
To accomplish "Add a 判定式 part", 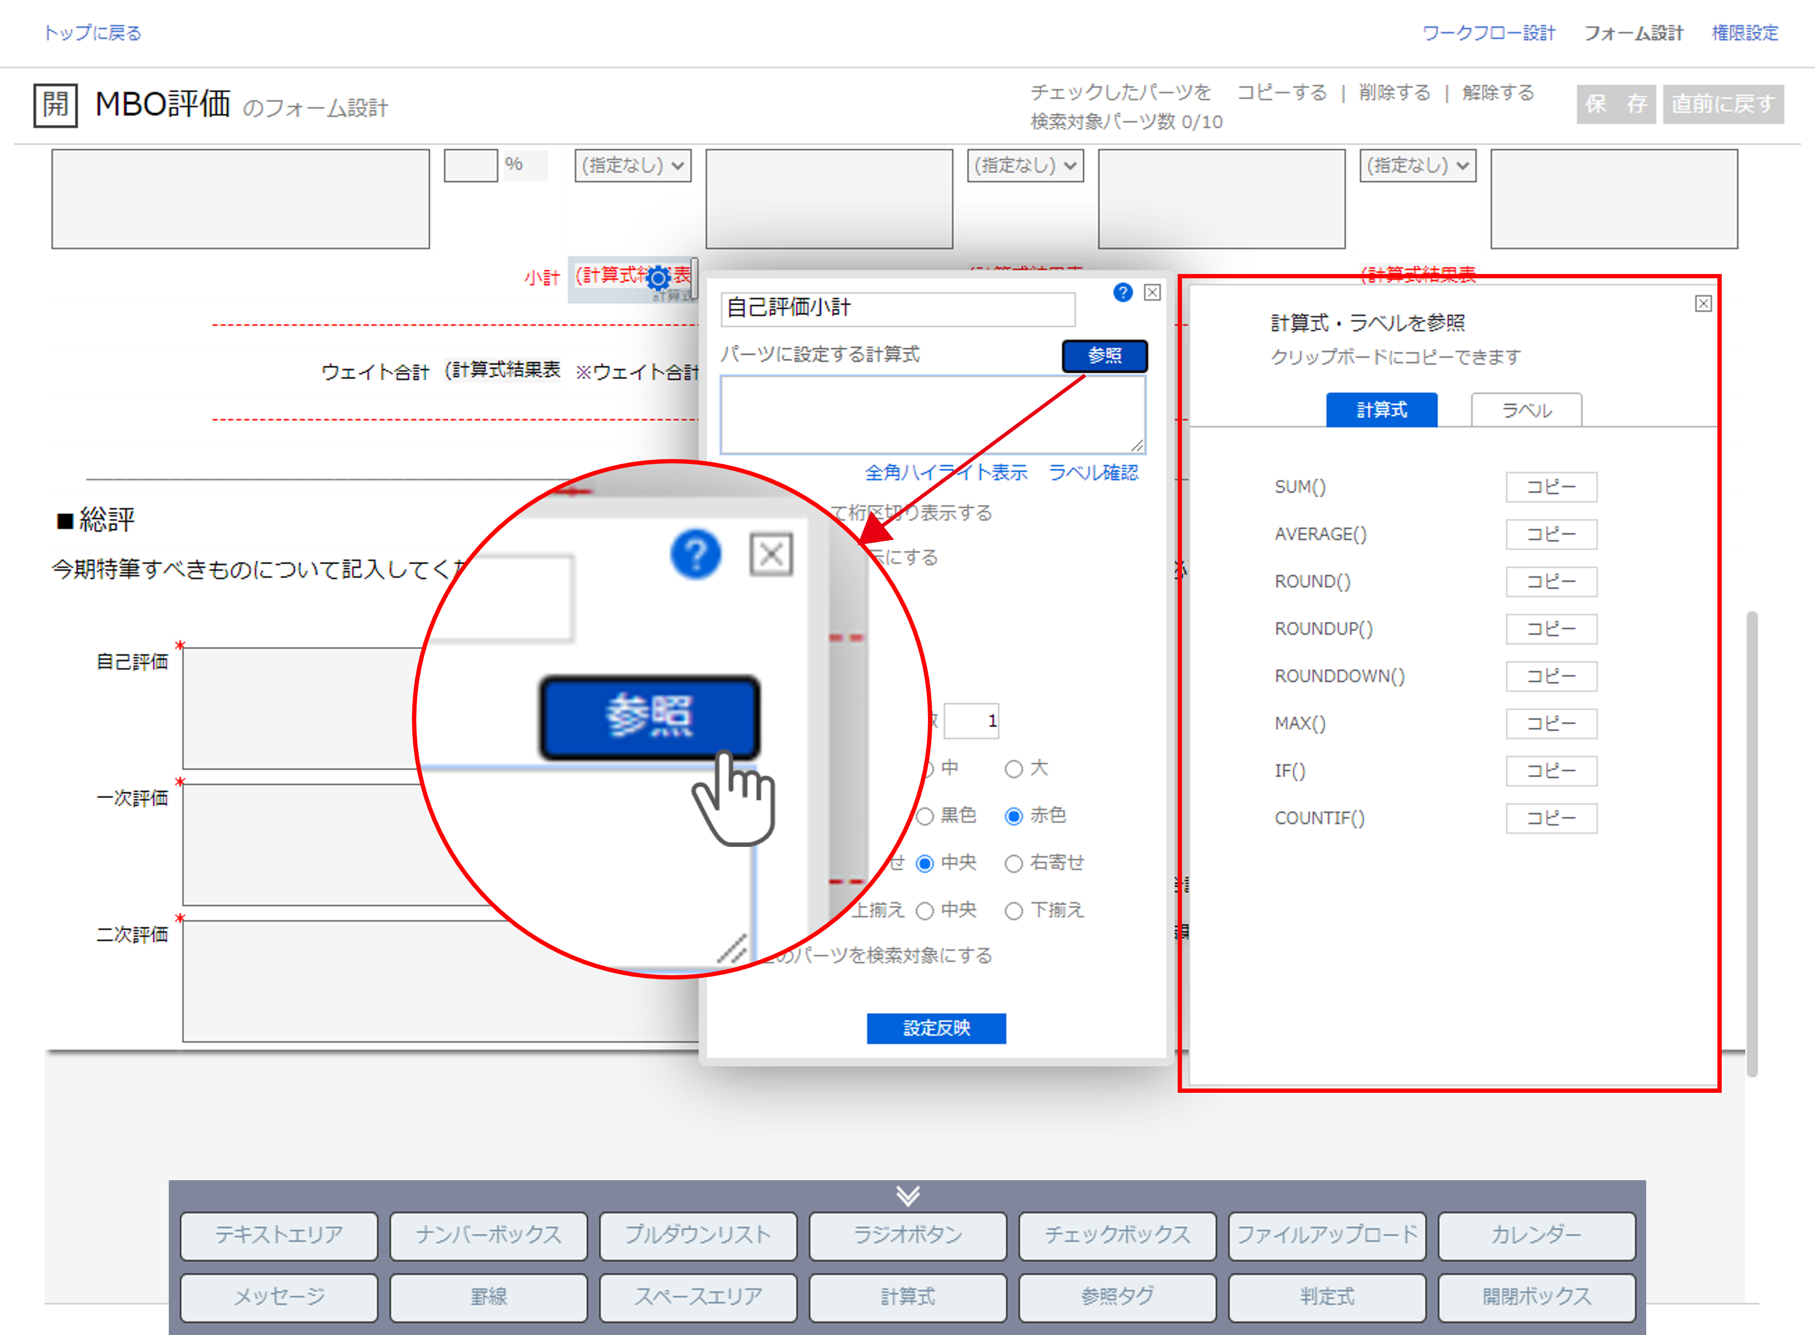I will click(x=1327, y=1297).
